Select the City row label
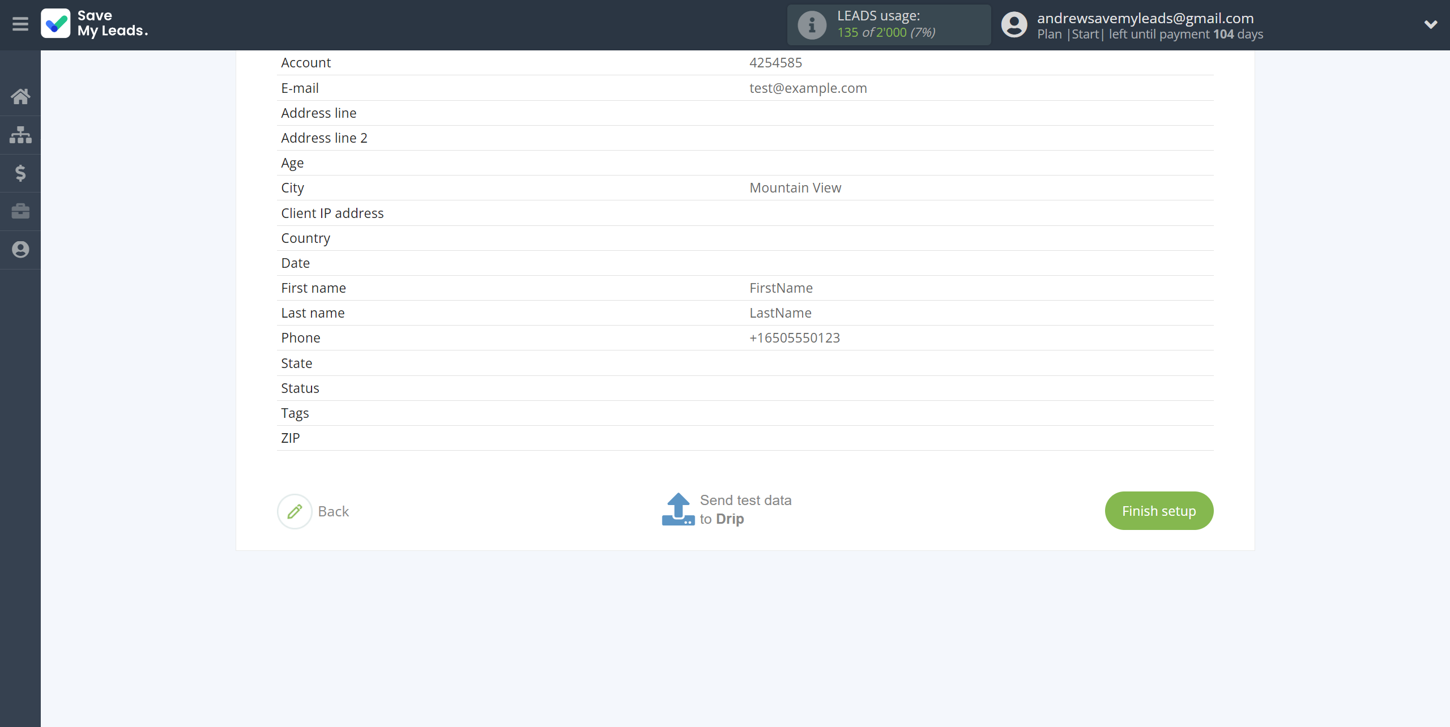The width and height of the screenshot is (1450, 727). 292,188
